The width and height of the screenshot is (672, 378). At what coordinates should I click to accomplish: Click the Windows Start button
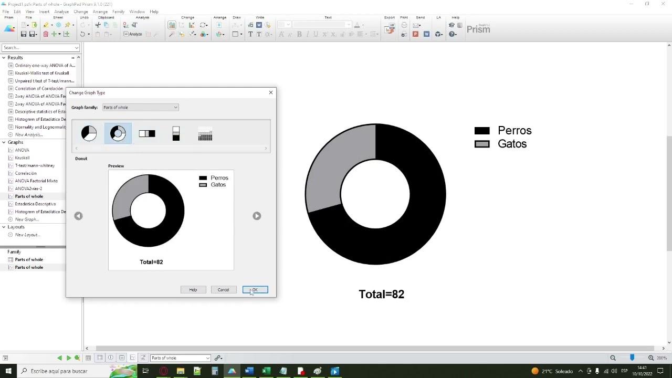(x=8, y=371)
